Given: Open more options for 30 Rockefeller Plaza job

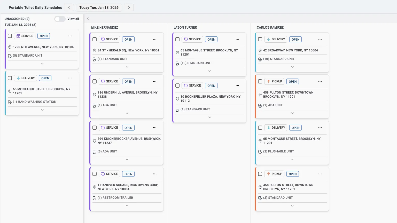Looking at the screenshot, I should pos(237,86).
